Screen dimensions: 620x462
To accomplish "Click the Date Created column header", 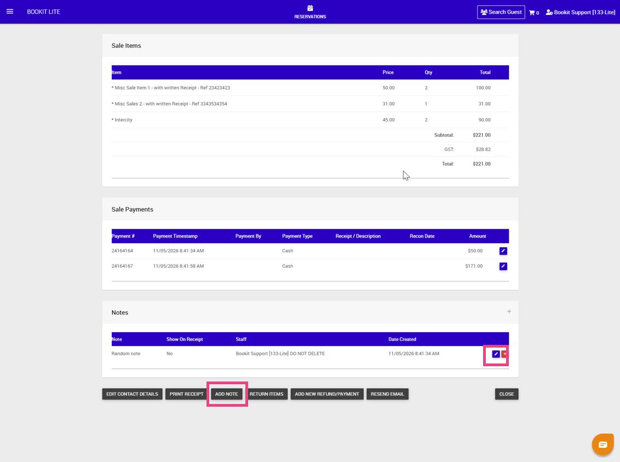I will tap(402, 339).
